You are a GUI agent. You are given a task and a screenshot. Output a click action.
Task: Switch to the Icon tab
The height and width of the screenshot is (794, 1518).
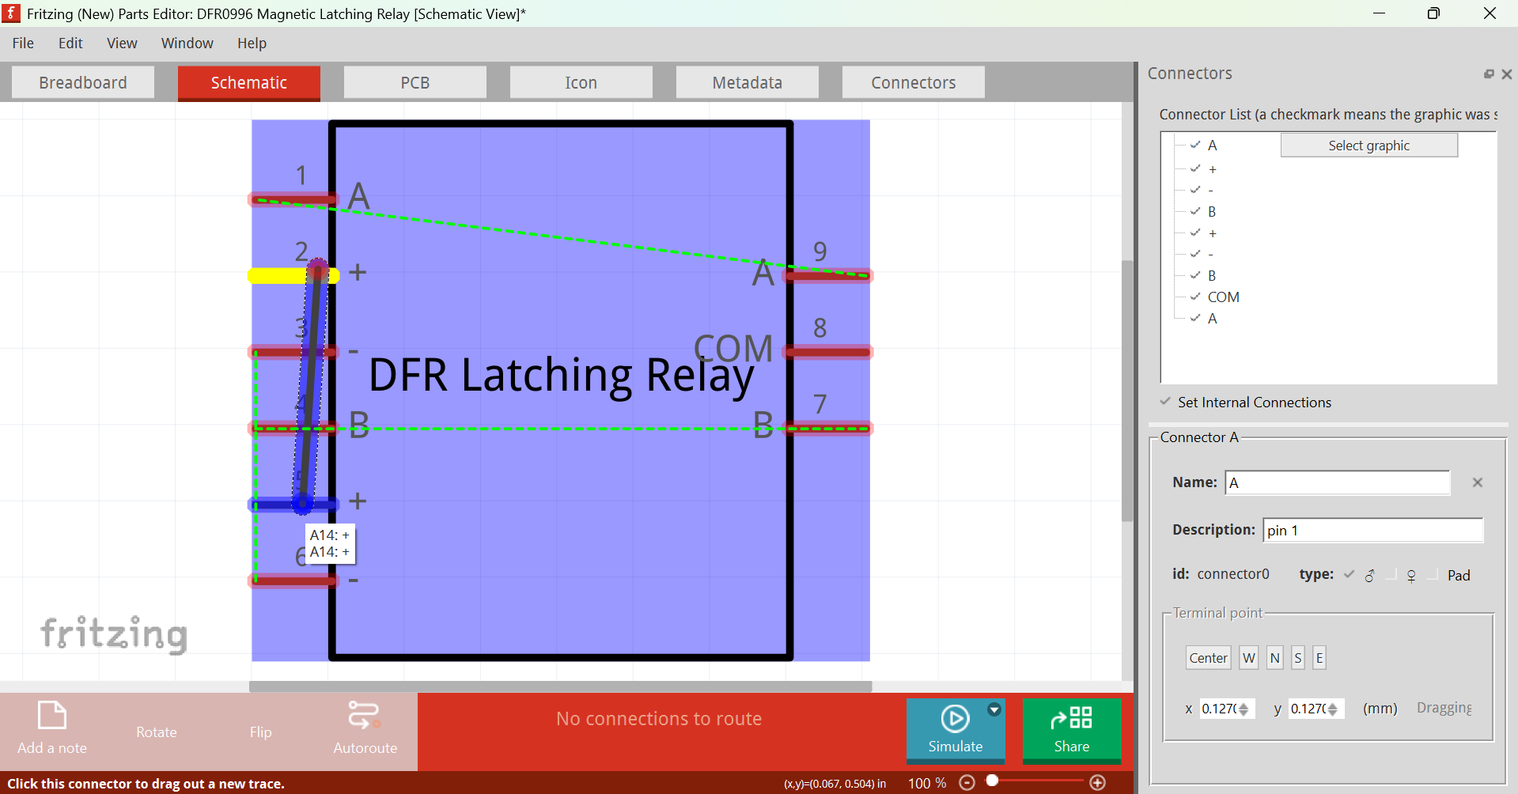(x=581, y=82)
